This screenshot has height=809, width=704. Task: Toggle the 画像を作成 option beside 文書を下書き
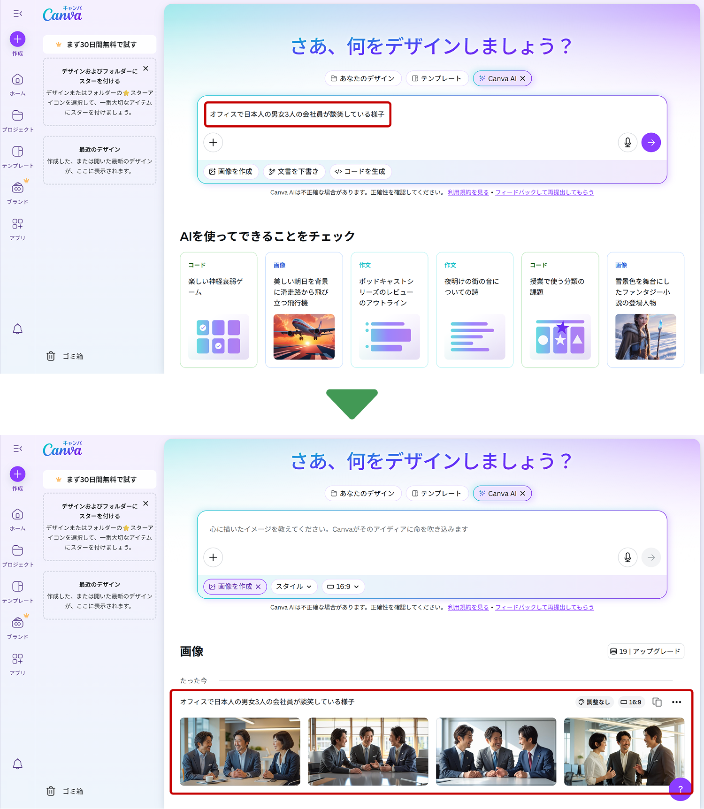coord(231,172)
